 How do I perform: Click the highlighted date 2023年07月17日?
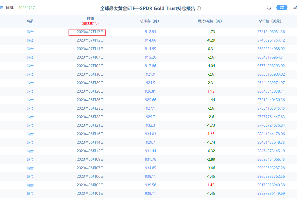pos(90,32)
